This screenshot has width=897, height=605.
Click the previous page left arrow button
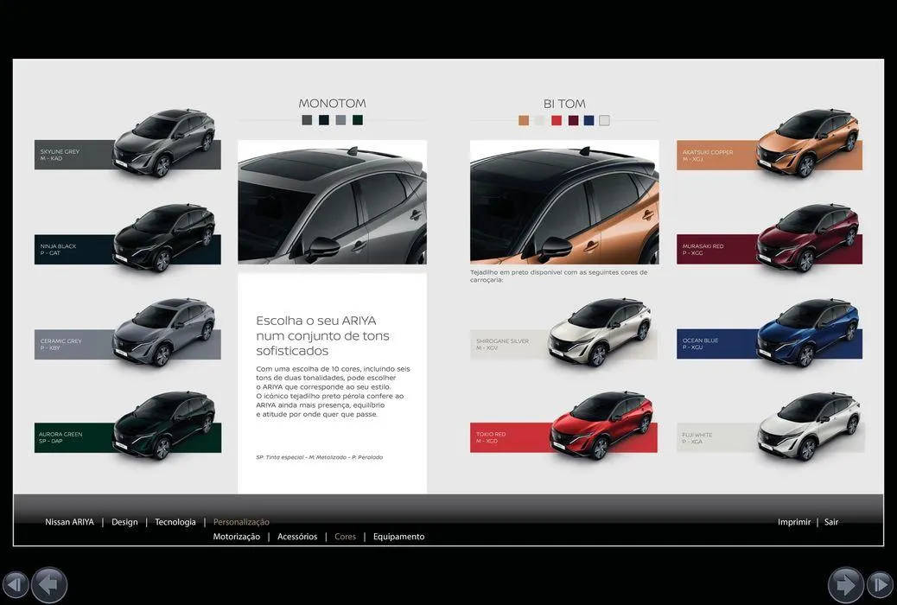tap(49, 584)
